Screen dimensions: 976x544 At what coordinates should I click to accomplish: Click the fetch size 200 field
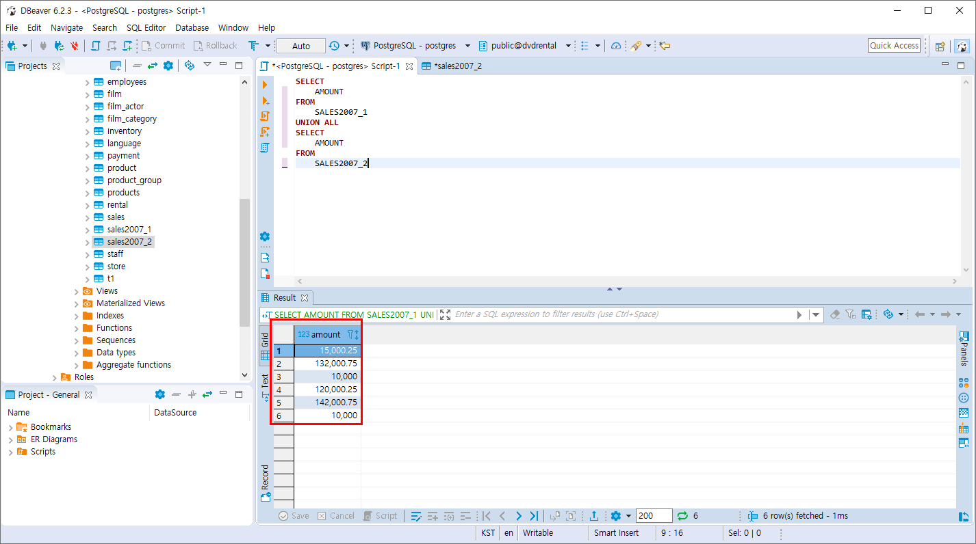(x=654, y=516)
